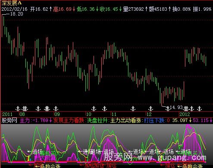
Task: Select the 11 month marker on time axis
Action: point(114,114)
